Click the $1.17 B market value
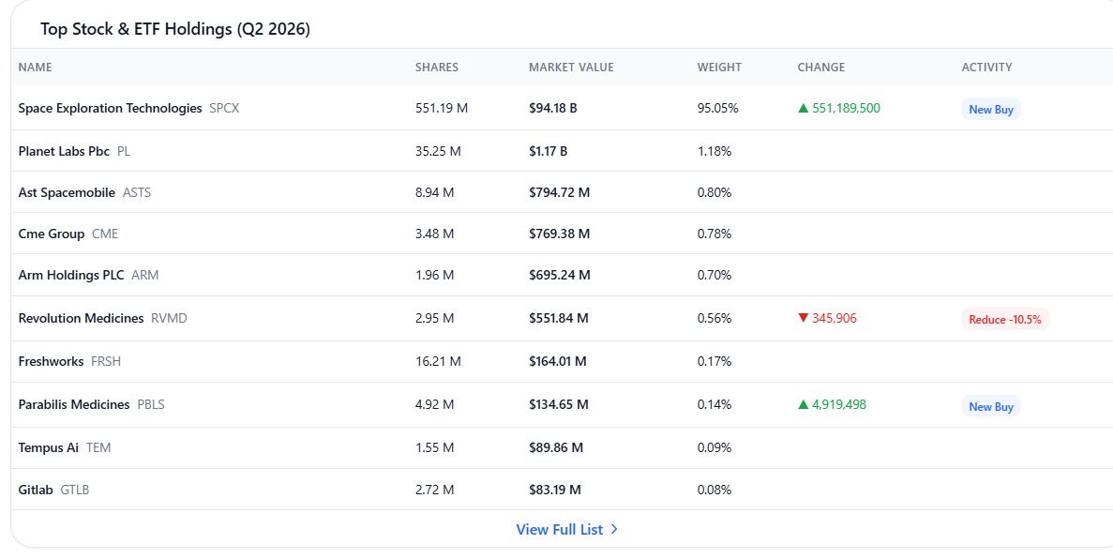1113x559 pixels. click(548, 151)
